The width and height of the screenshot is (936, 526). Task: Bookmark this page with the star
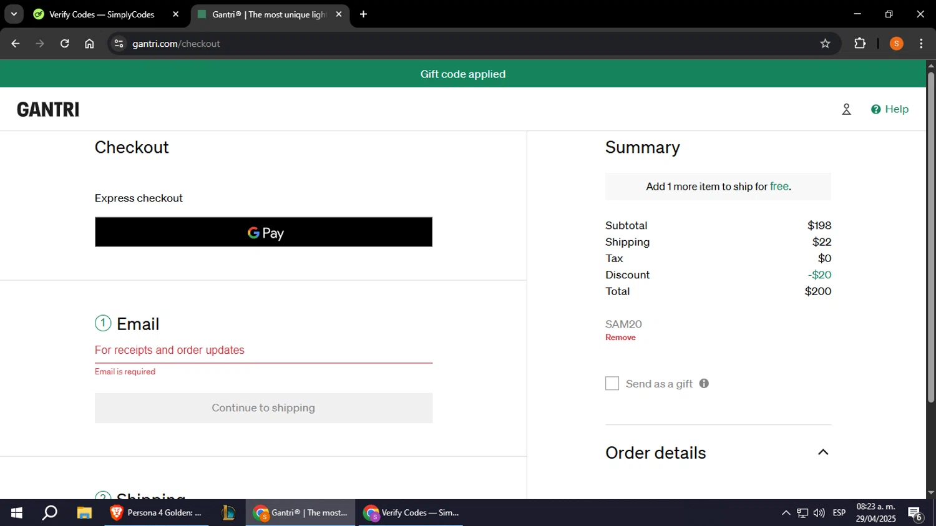point(825,44)
